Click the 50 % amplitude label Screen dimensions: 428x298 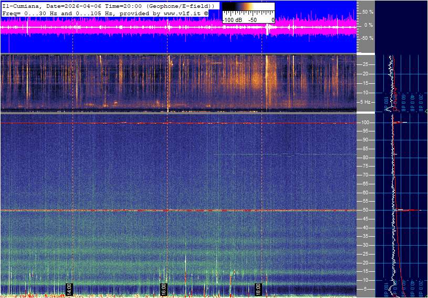click(368, 12)
